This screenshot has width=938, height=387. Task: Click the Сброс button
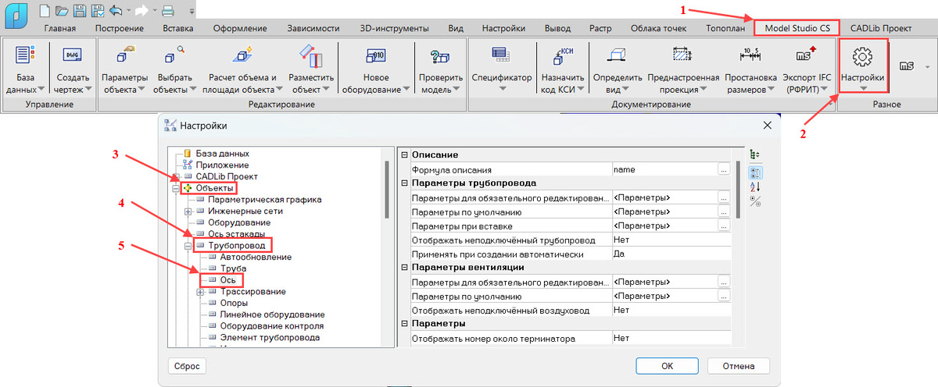(x=187, y=366)
